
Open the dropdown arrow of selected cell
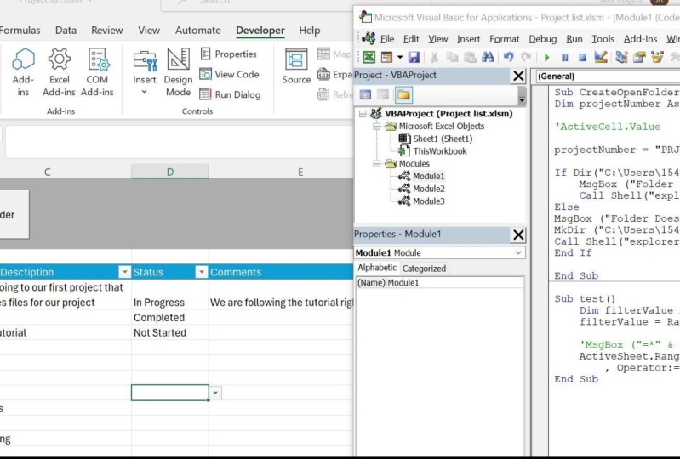click(x=215, y=393)
